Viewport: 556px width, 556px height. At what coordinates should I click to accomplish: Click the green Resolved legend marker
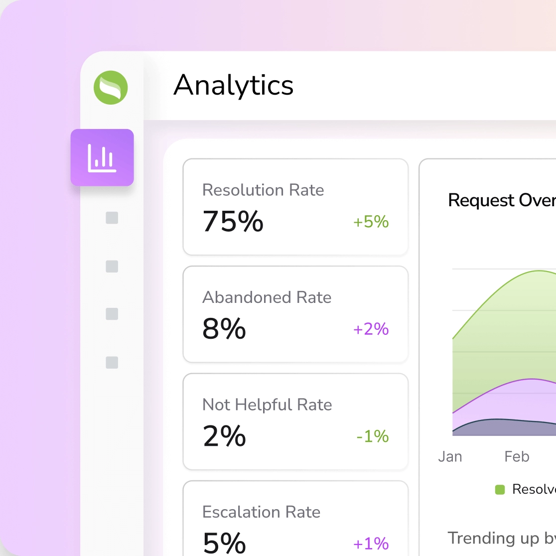[x=500, y=489]
